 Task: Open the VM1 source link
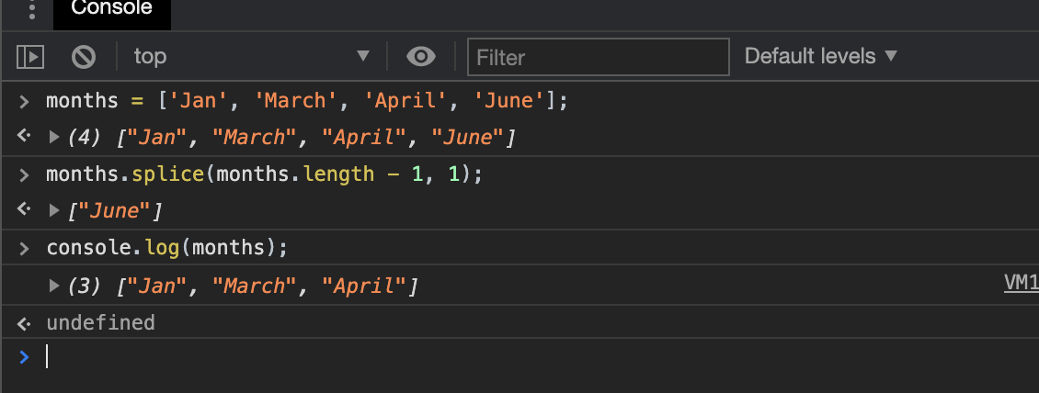pos(1021,284)
